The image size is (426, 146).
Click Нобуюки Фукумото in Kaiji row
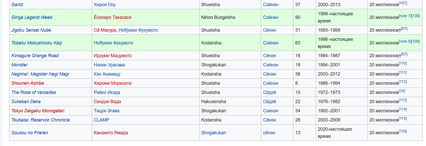tap(113, 43)
